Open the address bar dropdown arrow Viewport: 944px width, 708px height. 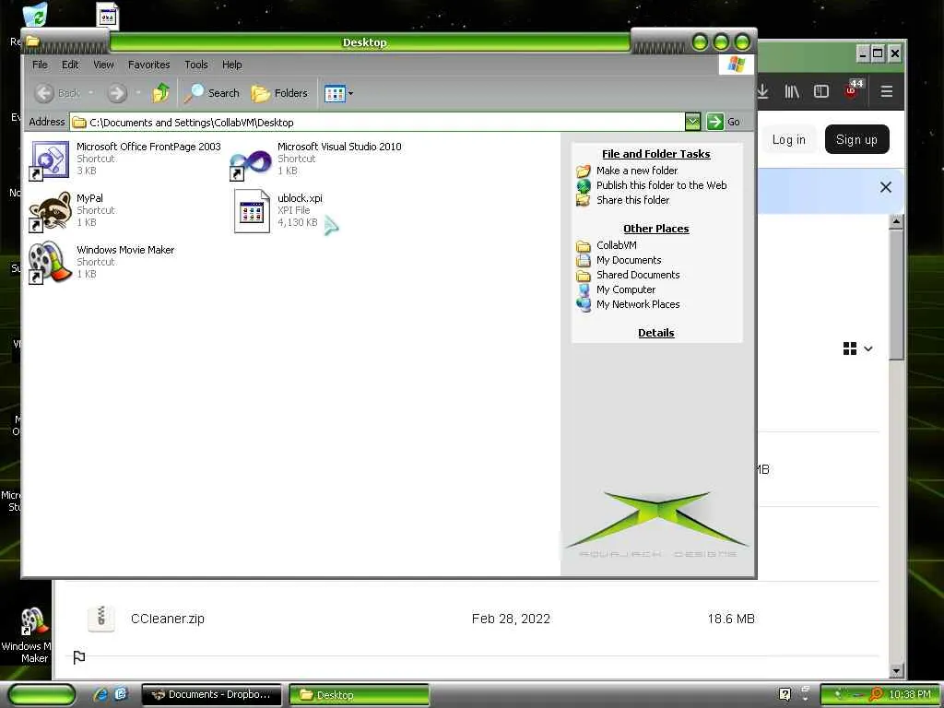pos(693,122)
